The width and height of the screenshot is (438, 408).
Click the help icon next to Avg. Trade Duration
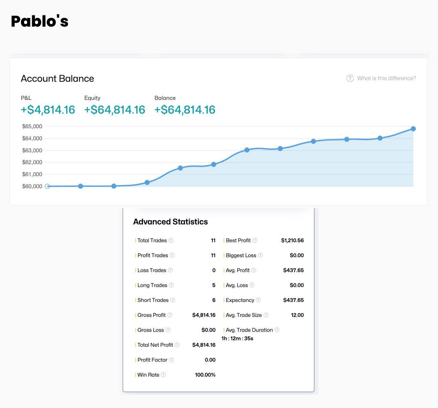click(277, 330)
